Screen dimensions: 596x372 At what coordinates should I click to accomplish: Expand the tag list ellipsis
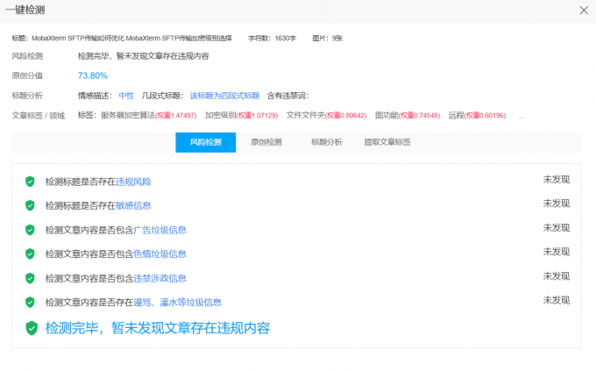point(522,117)
